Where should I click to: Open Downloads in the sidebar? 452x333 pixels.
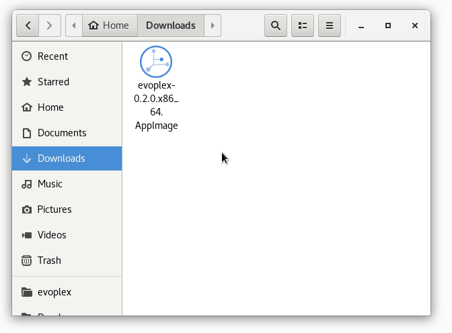click(x=67, y=158)
